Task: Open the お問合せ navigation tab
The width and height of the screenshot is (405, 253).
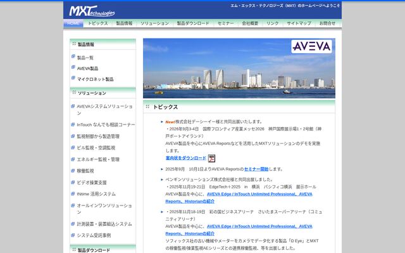Action: [328, 23]
